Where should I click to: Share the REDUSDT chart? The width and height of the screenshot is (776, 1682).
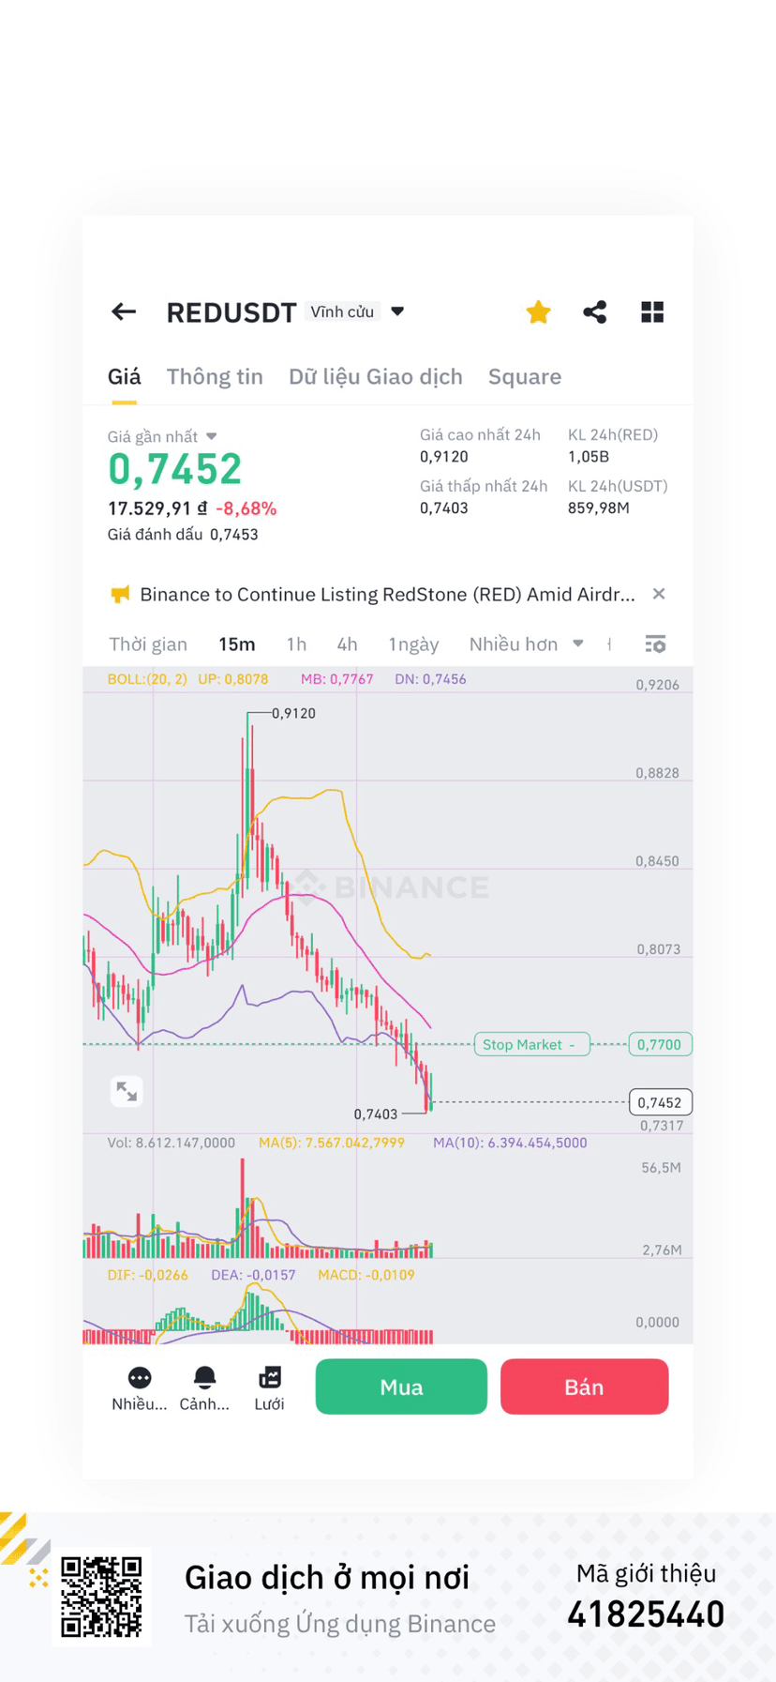[x=595, y=311]
